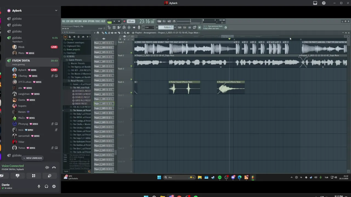Start playback with the FL Studio play button
Viewport: 351px width, 197px height.
click(114, 21)
